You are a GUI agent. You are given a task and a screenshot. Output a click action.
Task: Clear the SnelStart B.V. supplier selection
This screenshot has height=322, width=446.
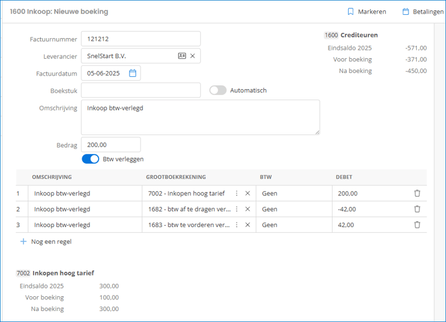click(x=193, y=56)
